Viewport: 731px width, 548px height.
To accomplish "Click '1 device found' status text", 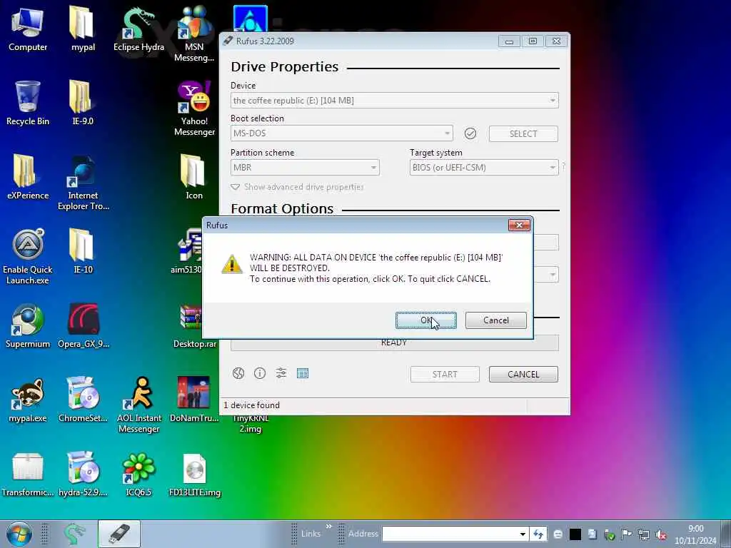I will point(252,405).
